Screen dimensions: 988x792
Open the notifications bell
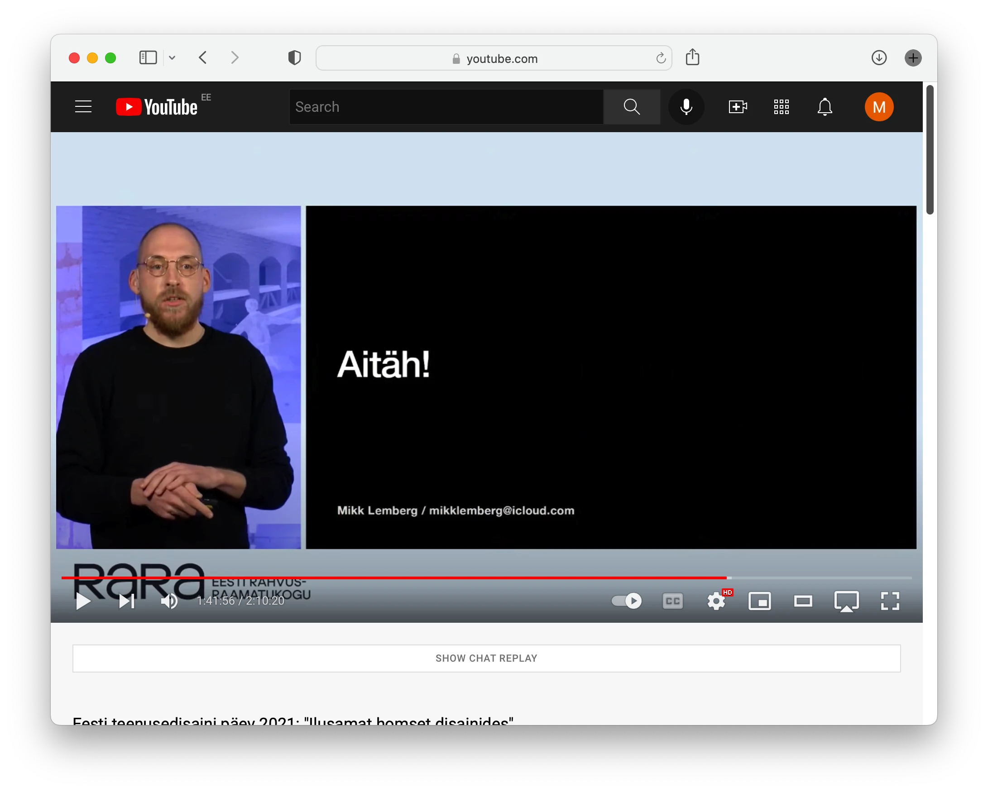click(x=825, y=107)
